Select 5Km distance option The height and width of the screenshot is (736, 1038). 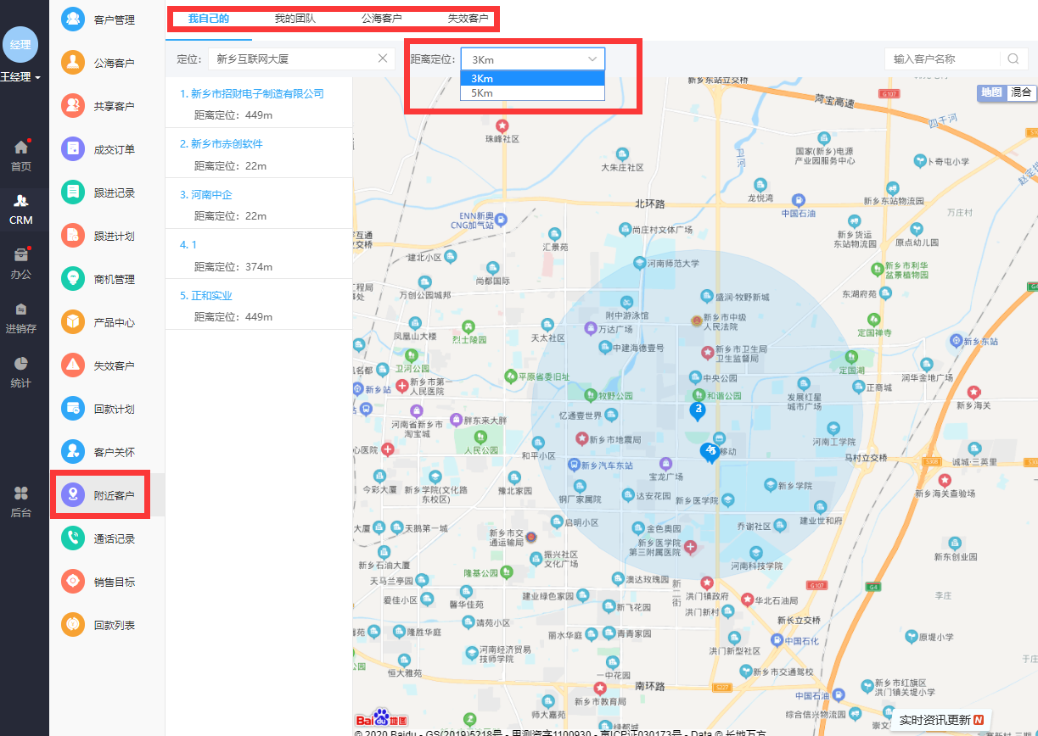point(532,93)
